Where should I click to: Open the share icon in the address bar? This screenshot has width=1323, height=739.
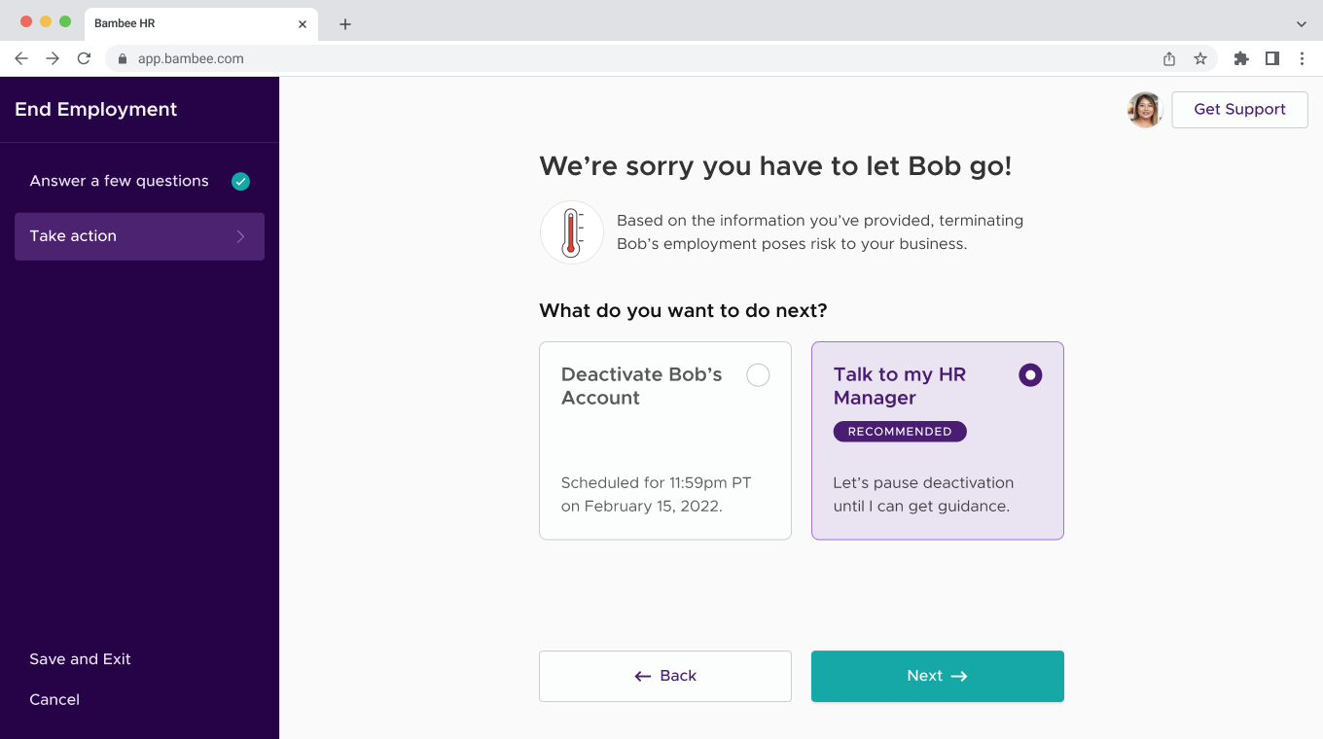tap(1168, 58)
